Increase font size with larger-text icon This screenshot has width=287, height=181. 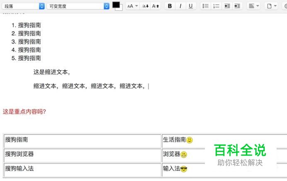coord(156,6)
